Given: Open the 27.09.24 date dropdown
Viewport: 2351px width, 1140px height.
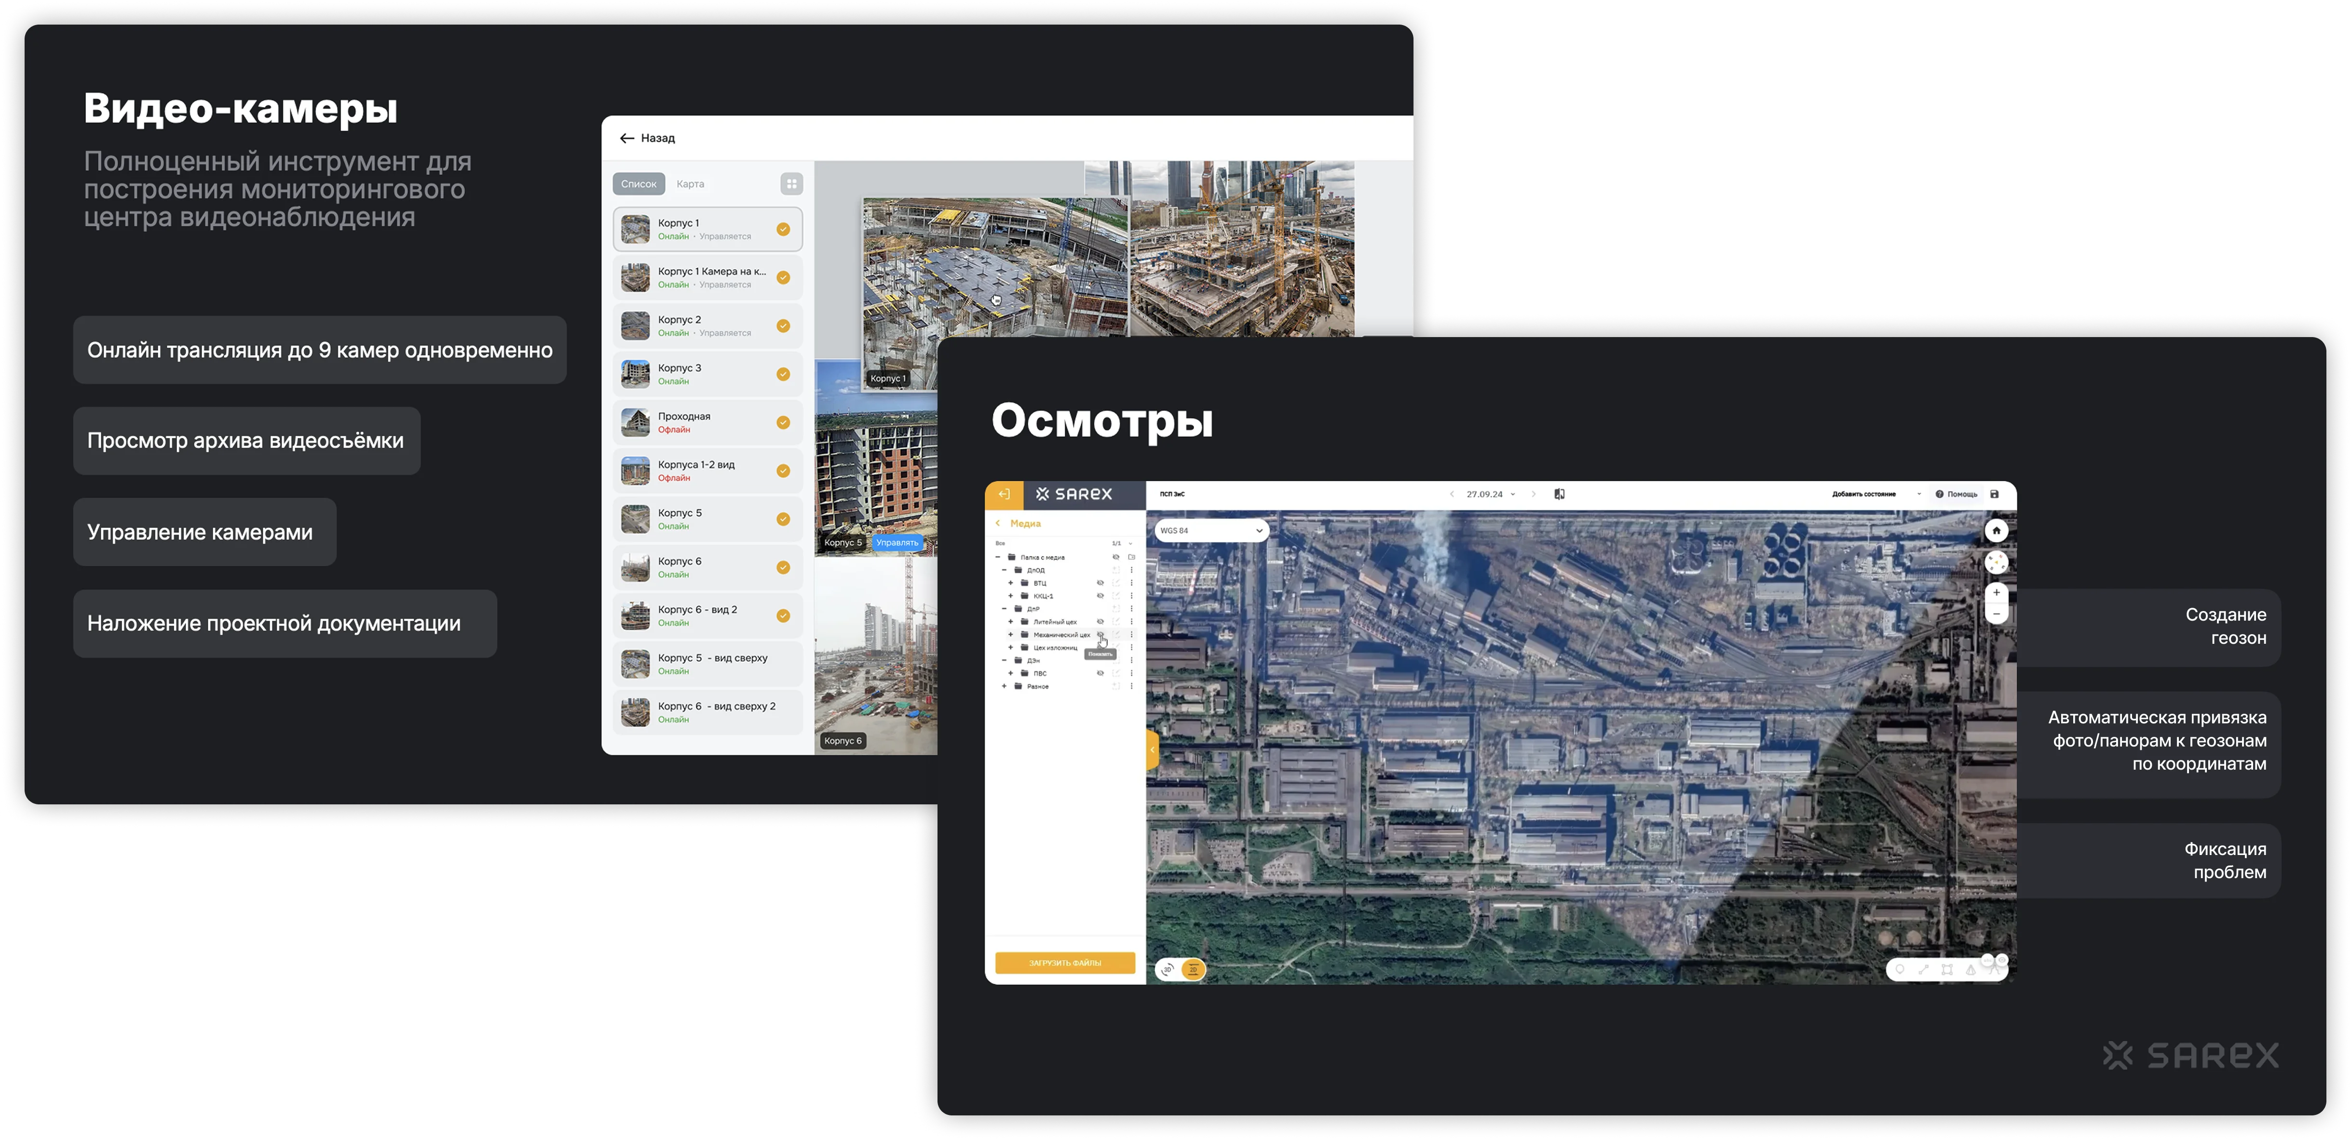Looking at the screenshot, I should pos(1490,495).
